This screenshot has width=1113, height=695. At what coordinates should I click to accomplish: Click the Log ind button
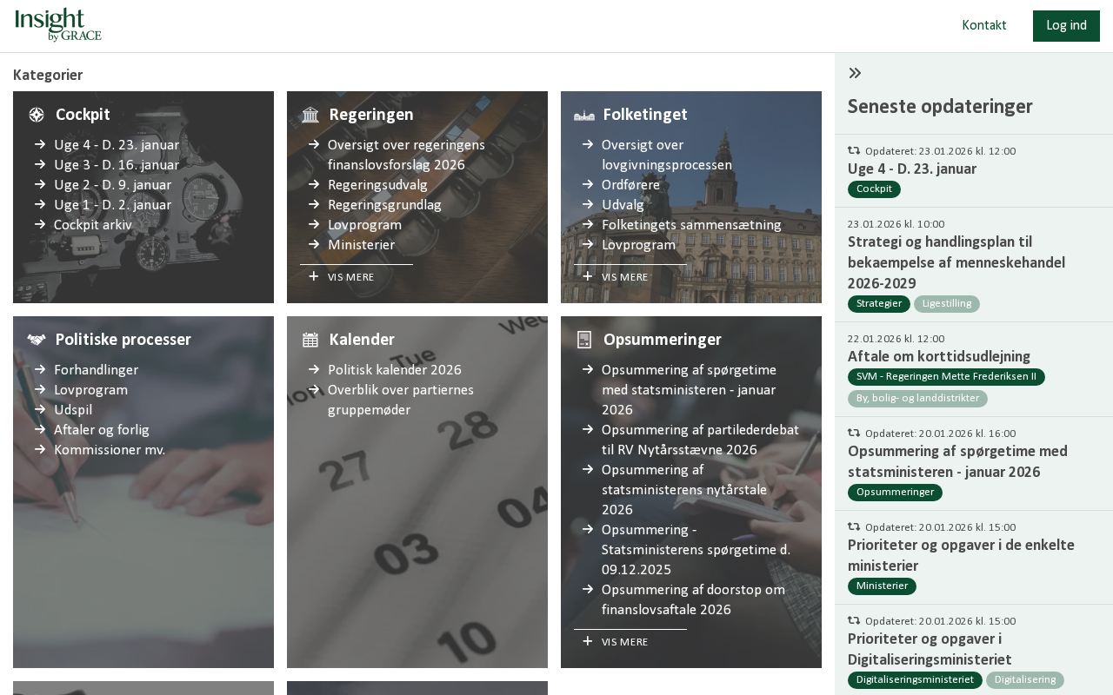tap(1066, 26)
